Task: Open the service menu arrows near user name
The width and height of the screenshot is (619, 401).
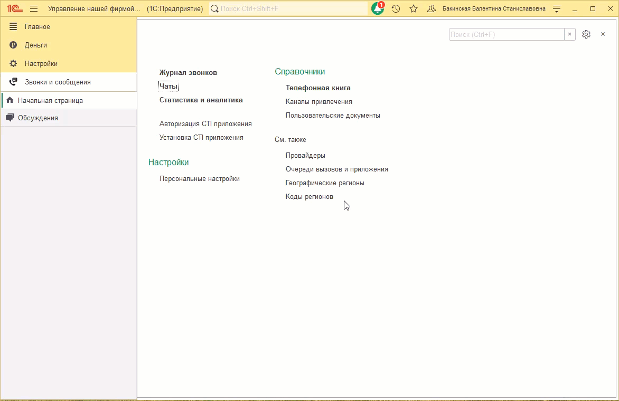Action: (x=556, y=8)
